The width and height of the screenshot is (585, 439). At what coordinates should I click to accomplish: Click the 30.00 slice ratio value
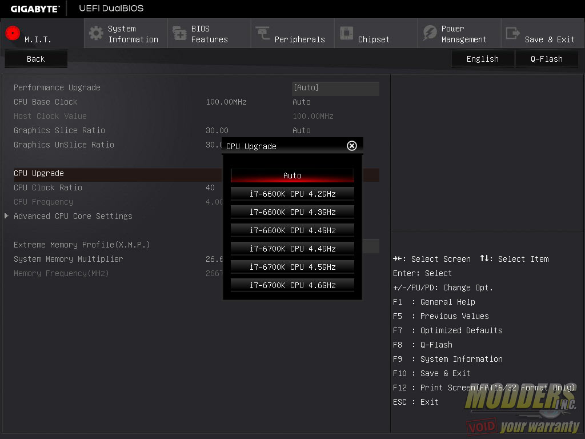[217, 131]
